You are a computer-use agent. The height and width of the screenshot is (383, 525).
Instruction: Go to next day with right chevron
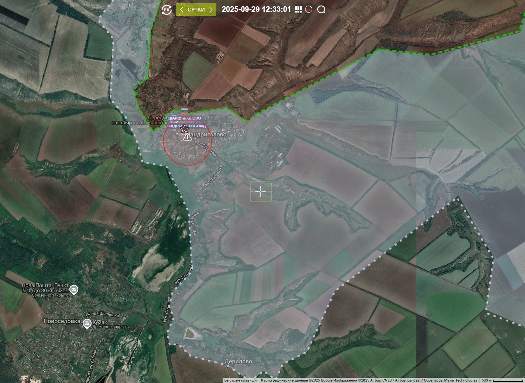(211, 10)
